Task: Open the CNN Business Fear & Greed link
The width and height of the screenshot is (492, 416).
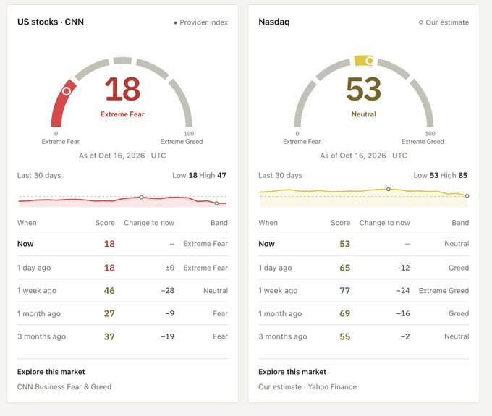Action: (64, 387)
